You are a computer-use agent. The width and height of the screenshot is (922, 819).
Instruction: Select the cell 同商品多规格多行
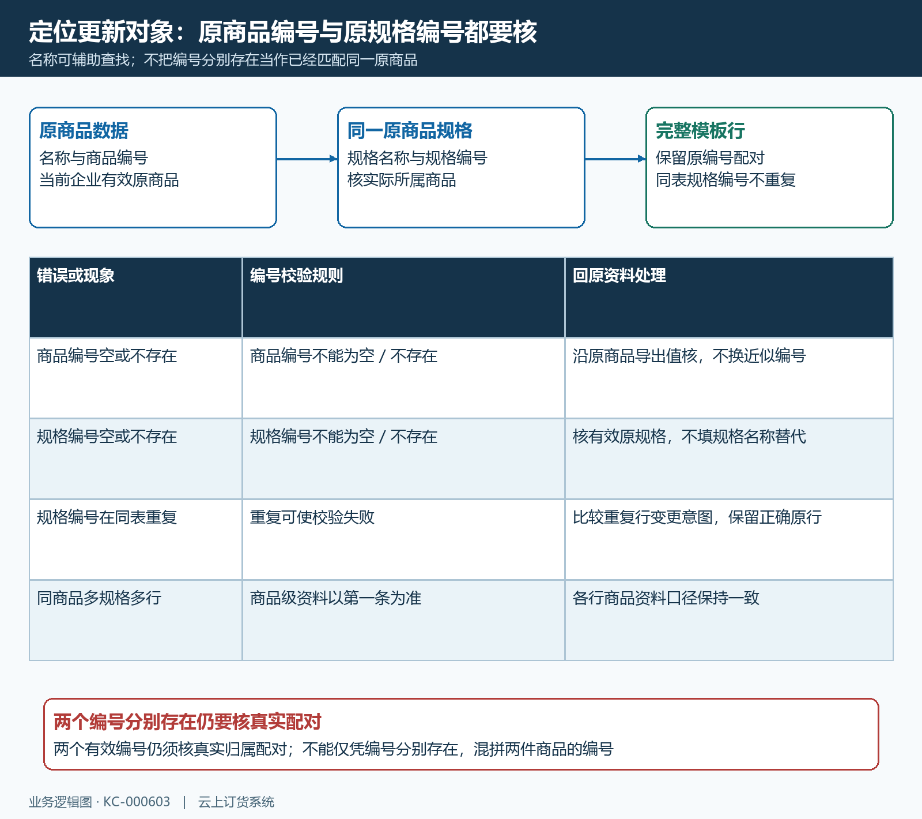click(135, 620)
